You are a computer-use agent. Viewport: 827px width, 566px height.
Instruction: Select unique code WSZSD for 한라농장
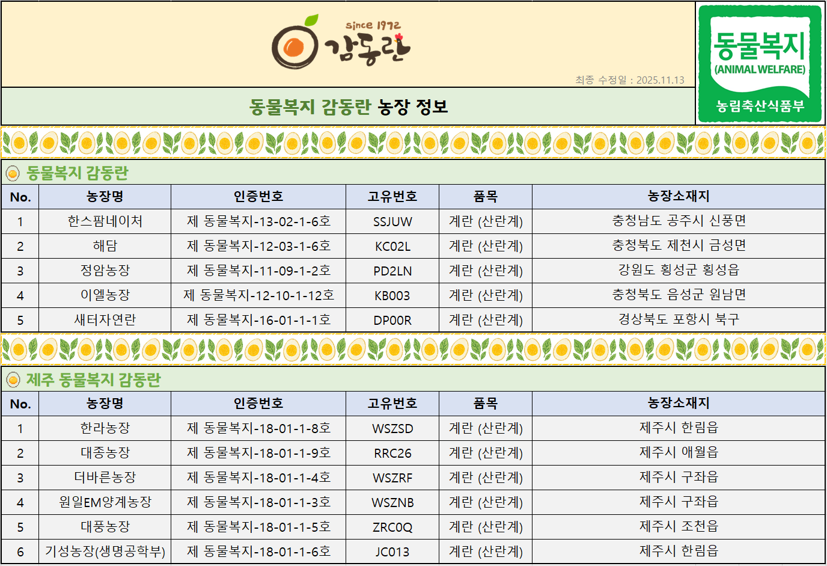392,428
